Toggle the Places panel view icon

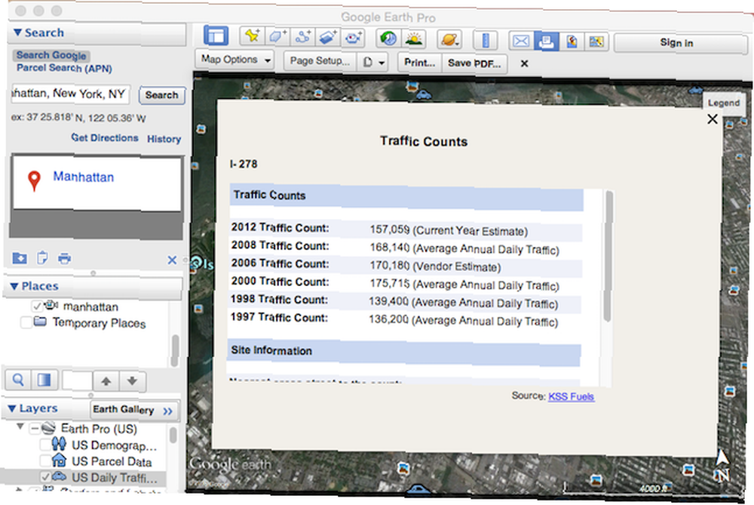(44, 380)
